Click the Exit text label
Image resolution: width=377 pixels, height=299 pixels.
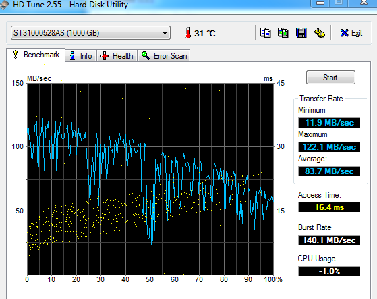pos(357,33)
